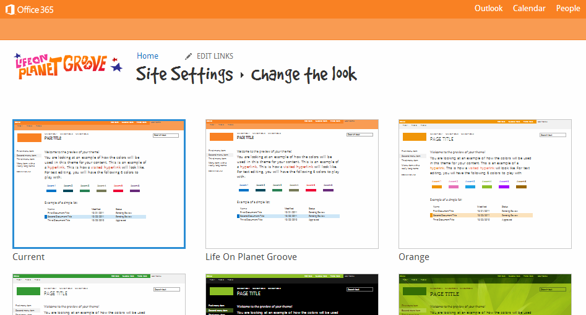Click the EDIT LINKS text

pyautogui.click(x=215, y=56)
